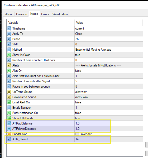Screen dimensions: 148x158
Task: Select the 'BandsColor' variable label
Action: 20,134
